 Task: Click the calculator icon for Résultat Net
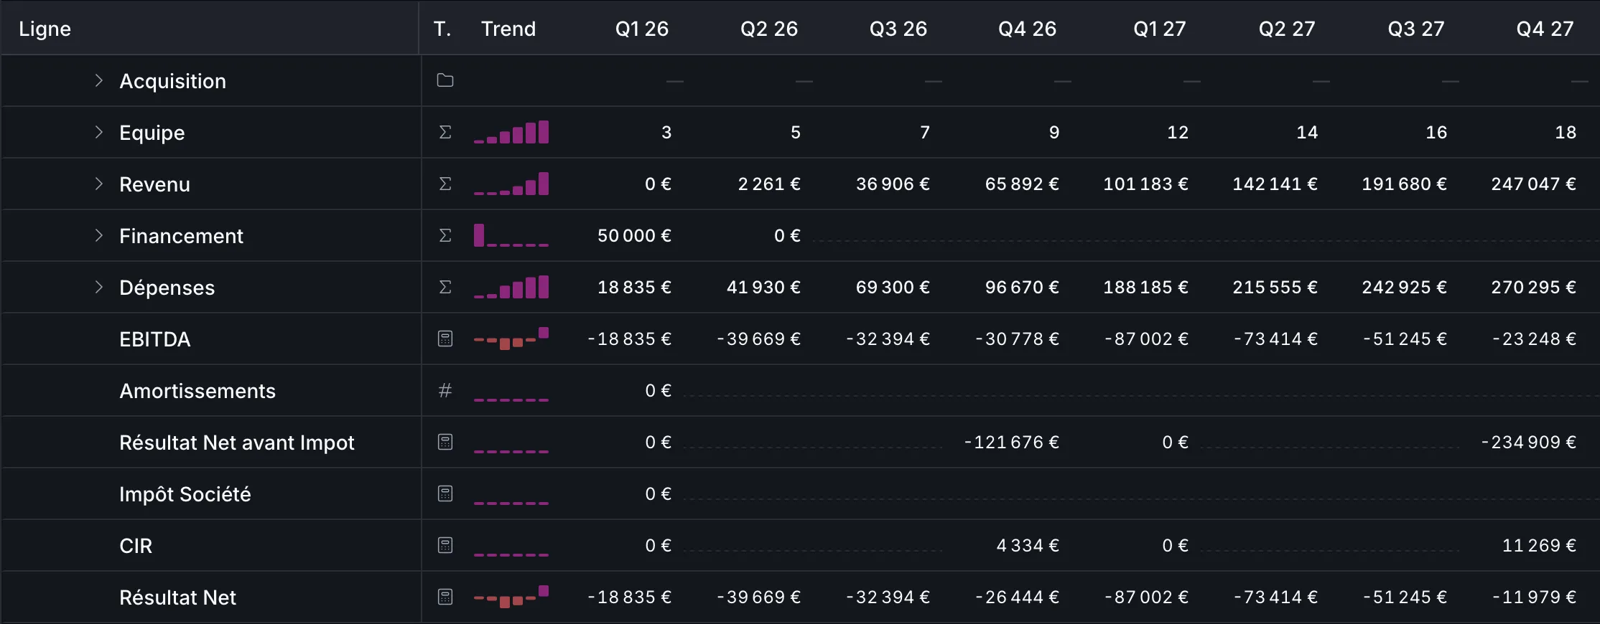point(445,597)
